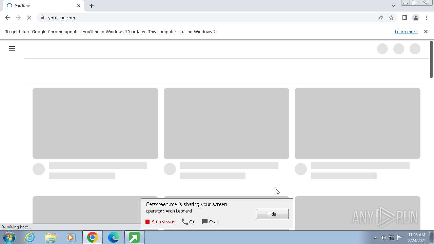Expand the tab search dropdown
Image resolution: width=434 pixels, height=244 pixels.
coord(393,6)
